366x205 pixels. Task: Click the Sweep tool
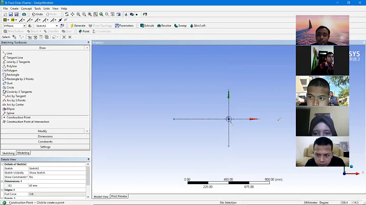coord(180,25)
